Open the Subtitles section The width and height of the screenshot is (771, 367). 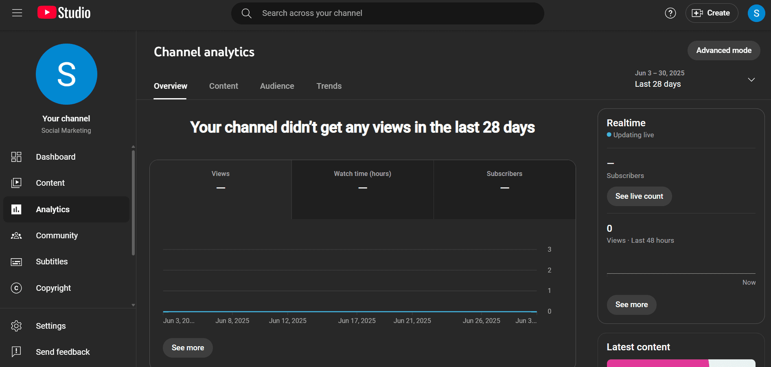point(51,262)
